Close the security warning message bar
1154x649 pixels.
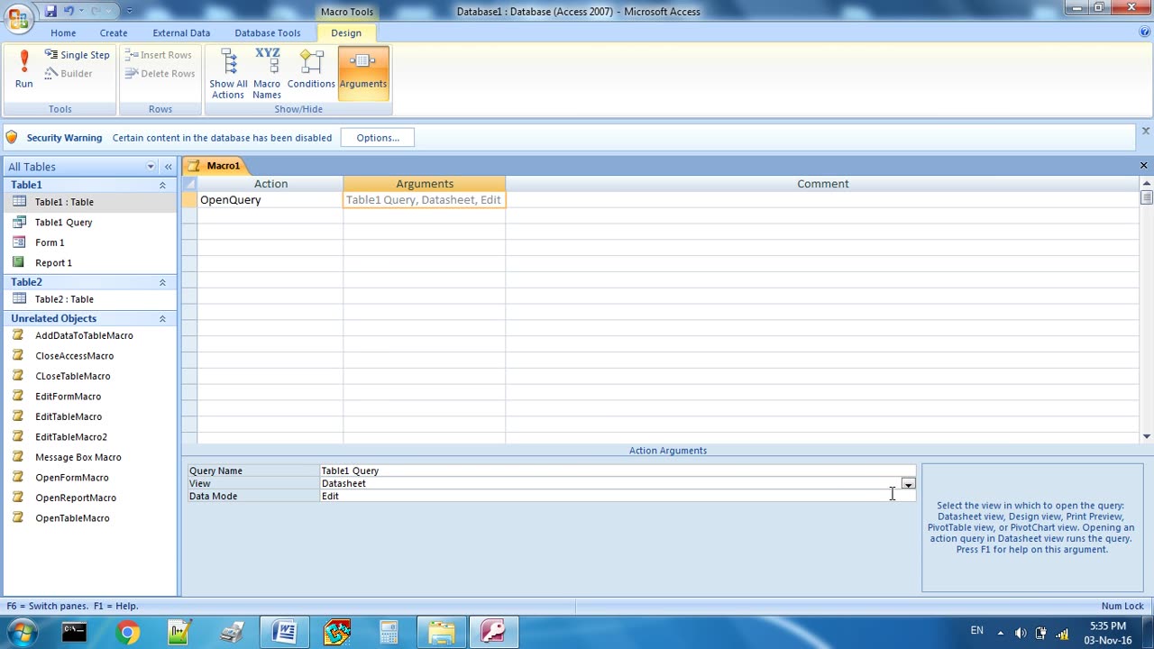1146,132
